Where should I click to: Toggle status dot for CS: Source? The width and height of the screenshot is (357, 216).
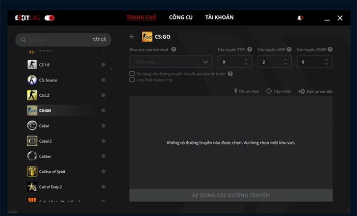104,80
